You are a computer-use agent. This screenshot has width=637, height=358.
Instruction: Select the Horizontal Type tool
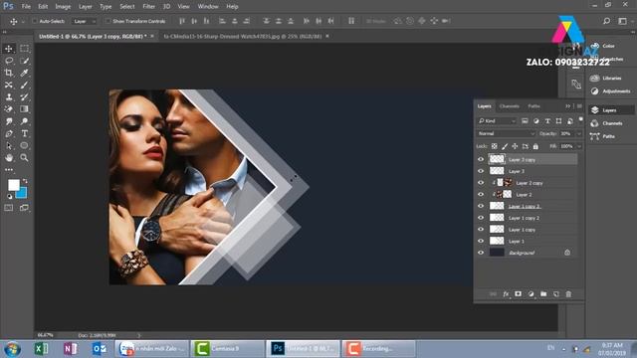24,133
